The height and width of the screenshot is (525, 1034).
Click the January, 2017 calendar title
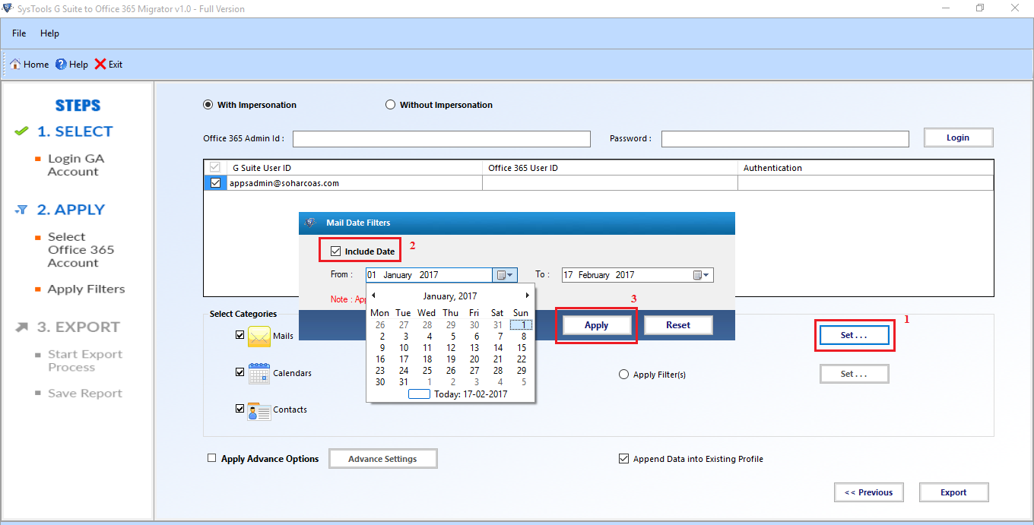[450, 296]
